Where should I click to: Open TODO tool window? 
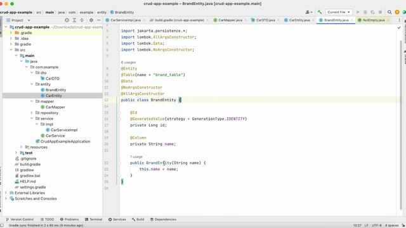47,219
